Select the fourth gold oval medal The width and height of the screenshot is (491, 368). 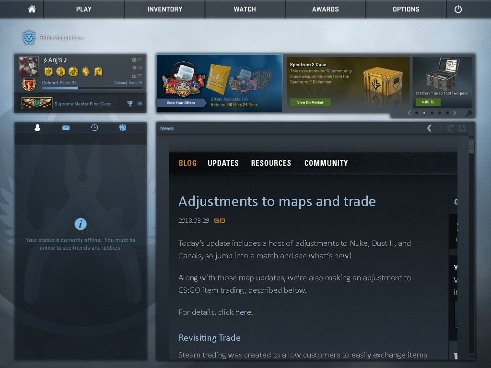click(x=86, y=72)
